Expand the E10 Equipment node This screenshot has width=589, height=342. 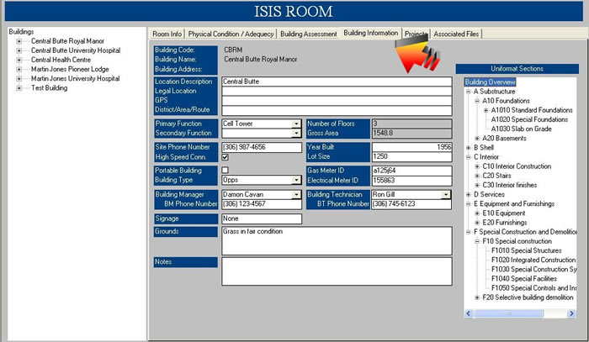(477, 213)
